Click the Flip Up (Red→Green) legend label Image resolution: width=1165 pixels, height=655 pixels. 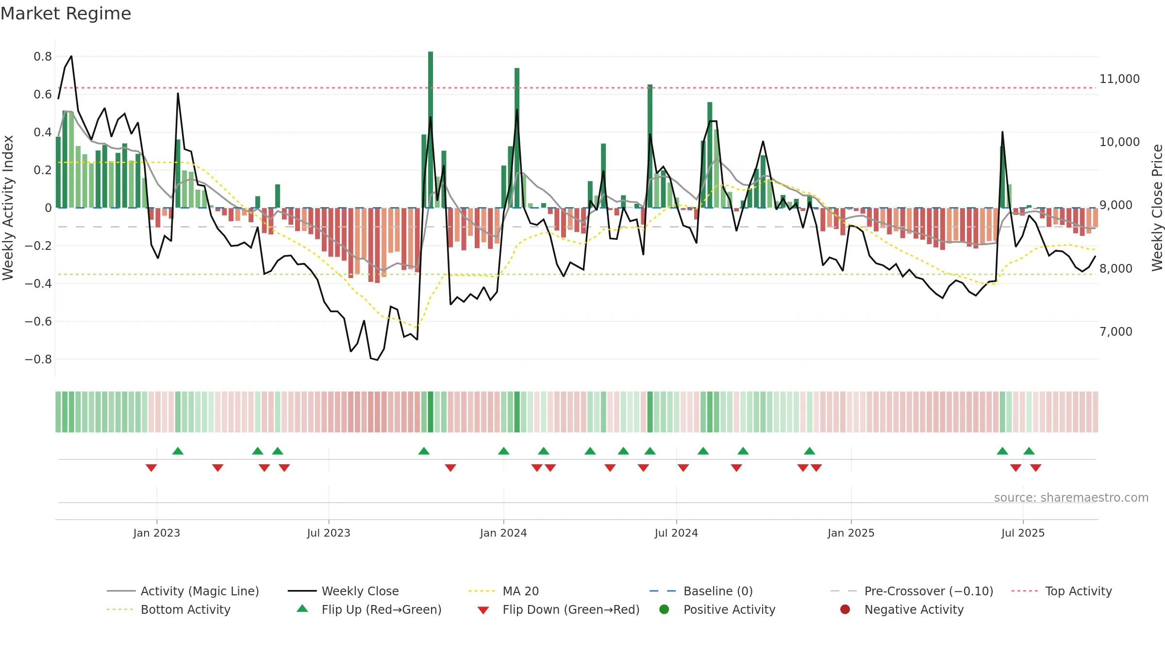382,609
